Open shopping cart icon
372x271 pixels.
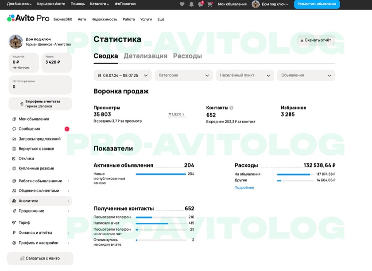point(210,4)
